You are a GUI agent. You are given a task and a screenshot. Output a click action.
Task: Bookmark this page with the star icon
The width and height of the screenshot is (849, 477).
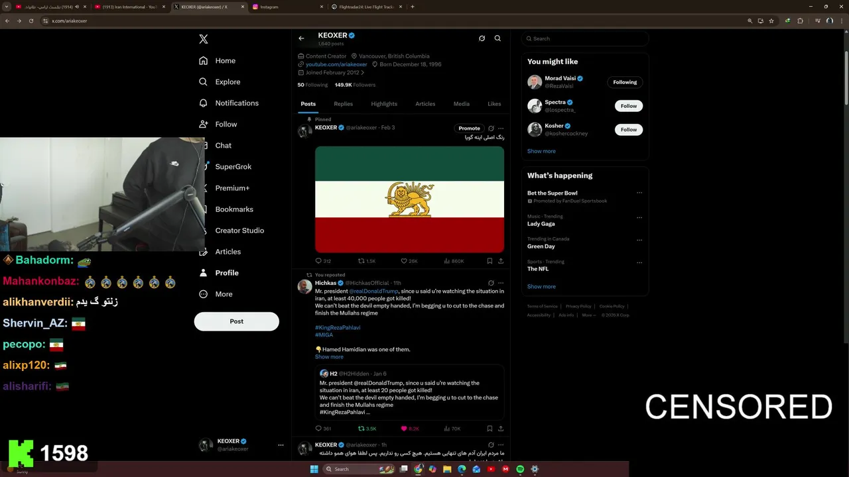tap(771, 21)
